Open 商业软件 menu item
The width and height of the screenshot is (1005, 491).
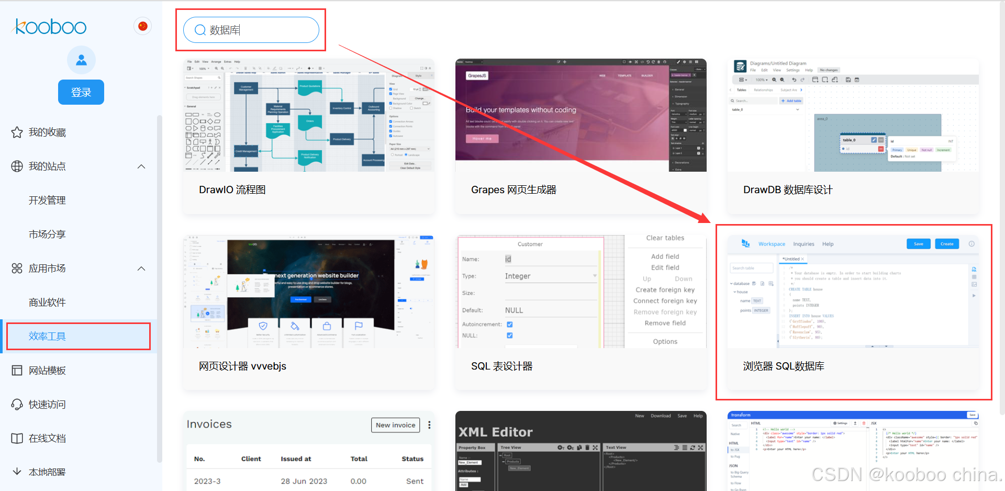(x=47, y=303)
